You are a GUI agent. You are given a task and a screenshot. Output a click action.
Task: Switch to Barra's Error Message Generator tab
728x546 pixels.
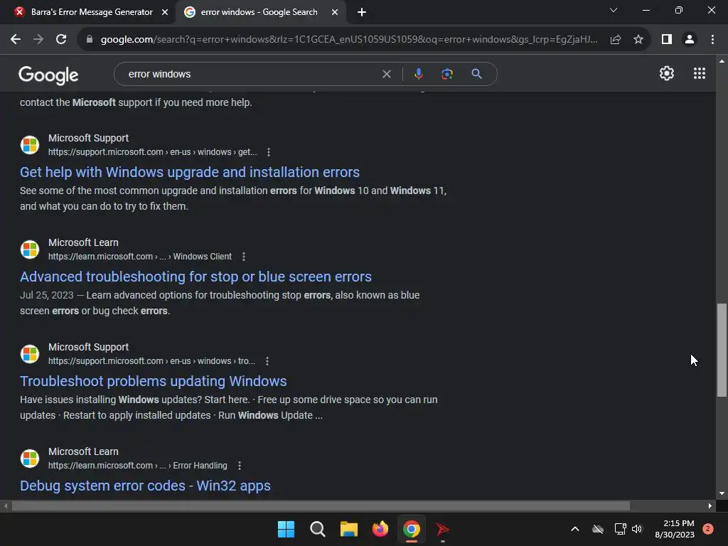(92, 12)
